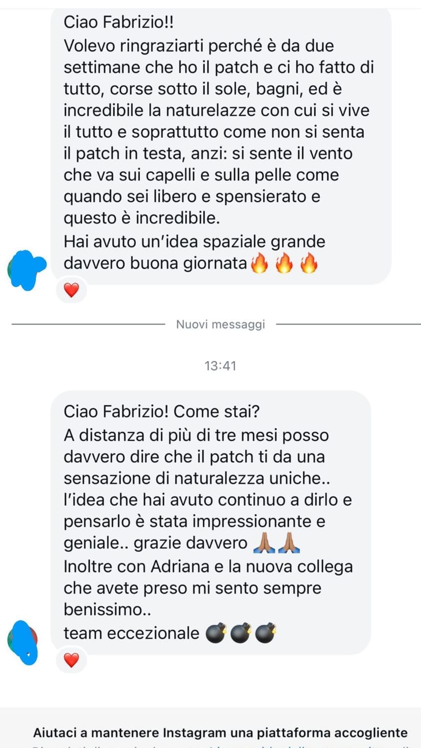
Task: Tap the last bomb emoji in the second message
Action: coord(265,633)
